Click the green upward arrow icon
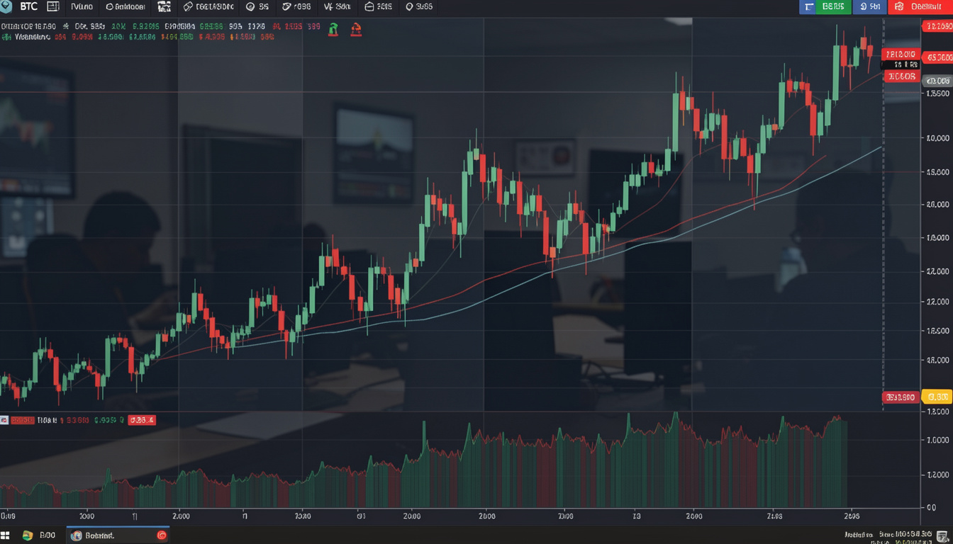 tap(333, 29)
